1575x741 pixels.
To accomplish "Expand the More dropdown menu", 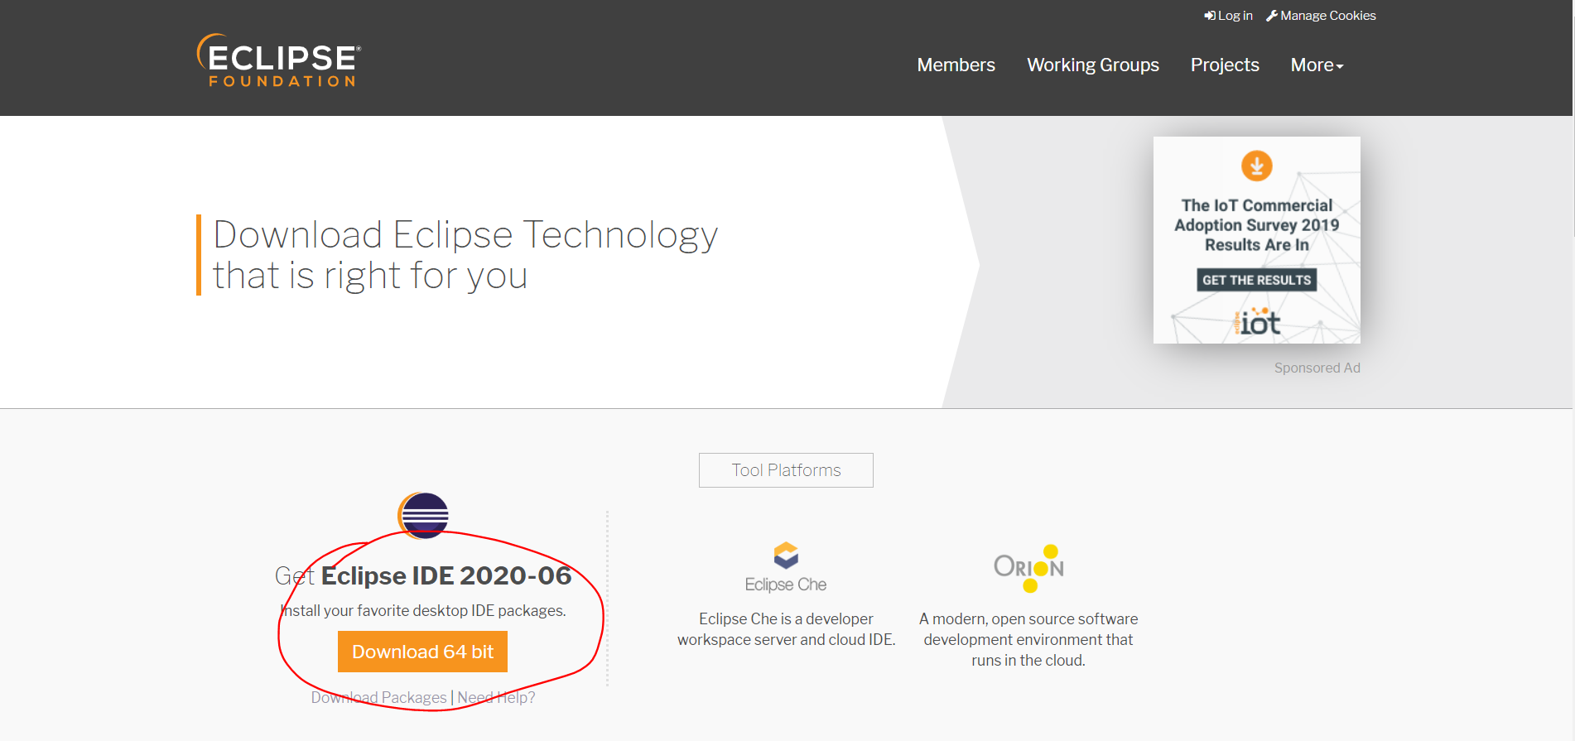I will pyautogui.click(x=1317, y=65).
